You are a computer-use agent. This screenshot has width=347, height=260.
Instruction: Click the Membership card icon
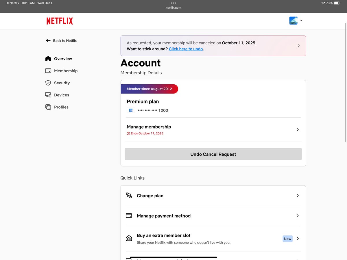tap(48, 71)
